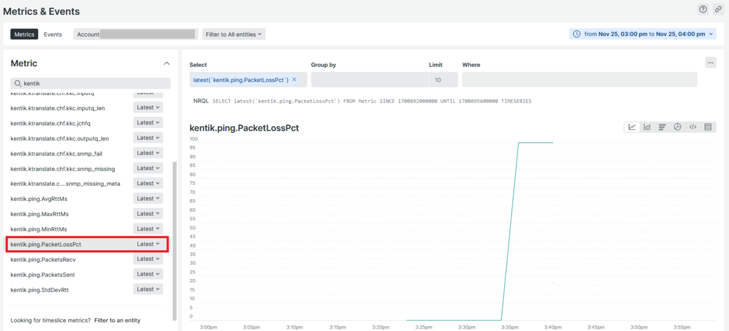Select metric kentik.ktranslate.chf.kkc.snmp_missing
This screenshot has height=331, width=729.
tap(63, 169)
